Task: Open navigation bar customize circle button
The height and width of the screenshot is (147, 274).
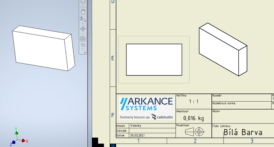Action: 85,52
